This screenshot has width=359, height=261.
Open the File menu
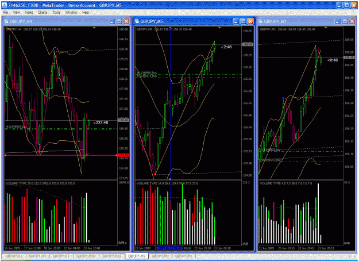click(x=6, y=13)
